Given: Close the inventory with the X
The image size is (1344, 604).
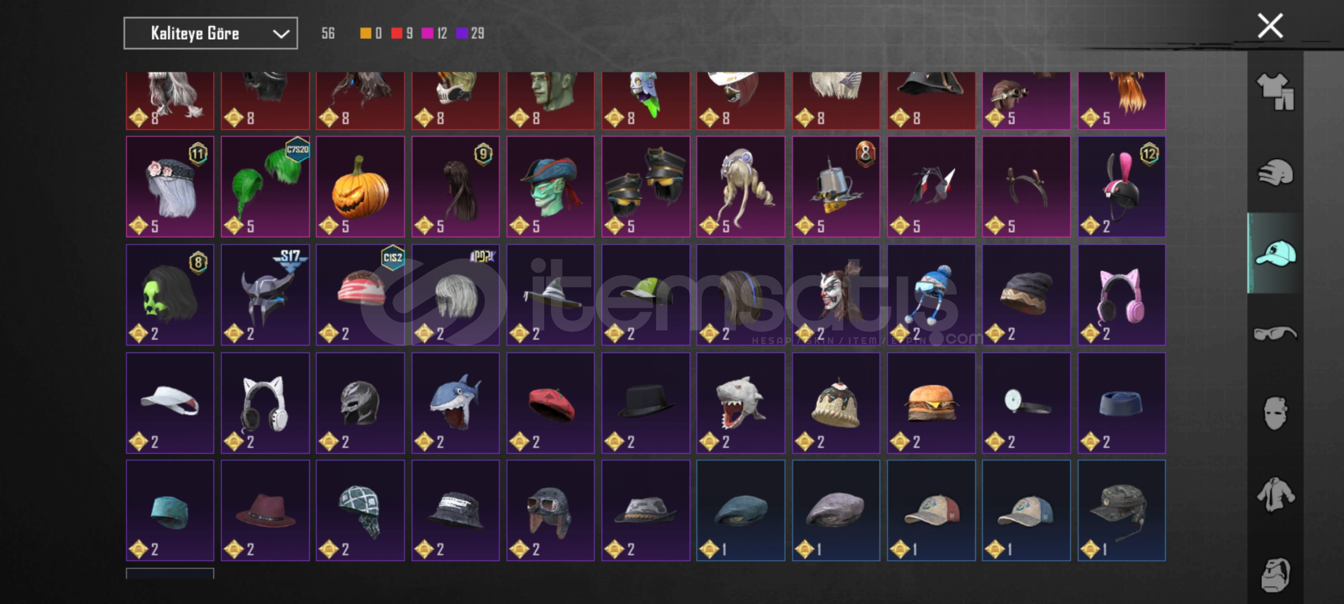Looking at the screenshot, I should (x=1270, y=26).
